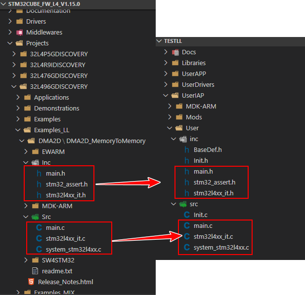Click the Docs folder icon in TESTLL
This screenshot has width=305, height=295.
(x=175, y=52)
